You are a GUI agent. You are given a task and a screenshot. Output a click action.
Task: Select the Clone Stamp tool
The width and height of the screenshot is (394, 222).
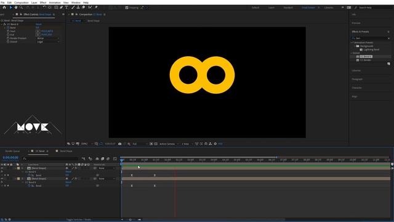[x=78, y=7]
